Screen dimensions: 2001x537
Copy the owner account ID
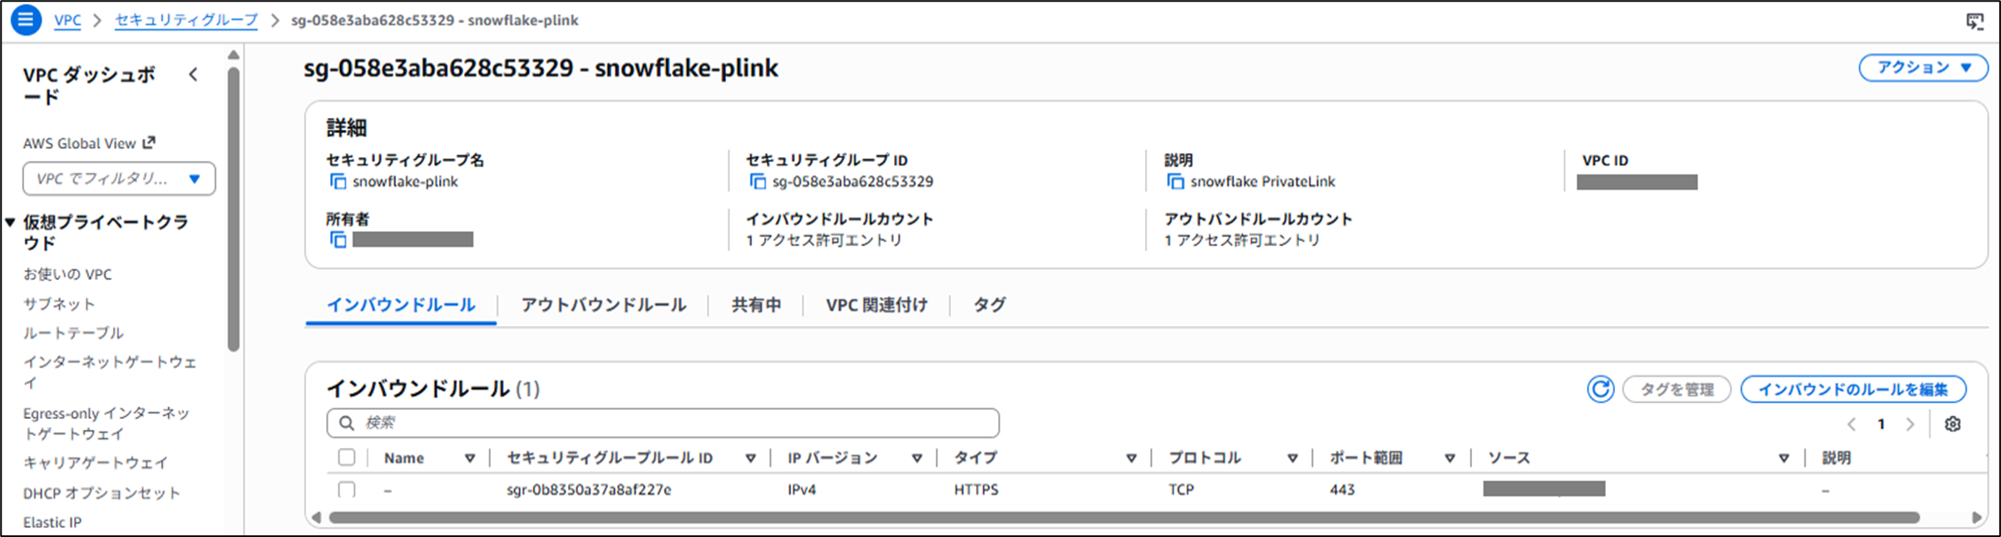pyautogui.click(x=338, y=239)
